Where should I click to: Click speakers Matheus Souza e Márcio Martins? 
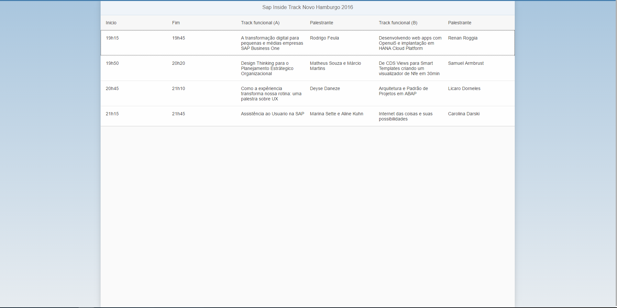click(336, 66)
